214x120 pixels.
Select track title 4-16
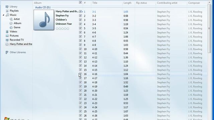coord(95,74)
